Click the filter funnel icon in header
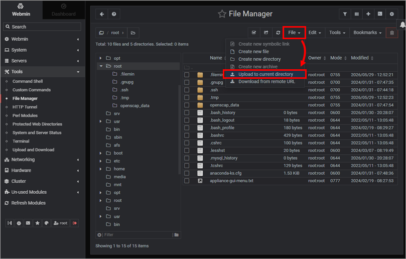 (x=345, y=14)
